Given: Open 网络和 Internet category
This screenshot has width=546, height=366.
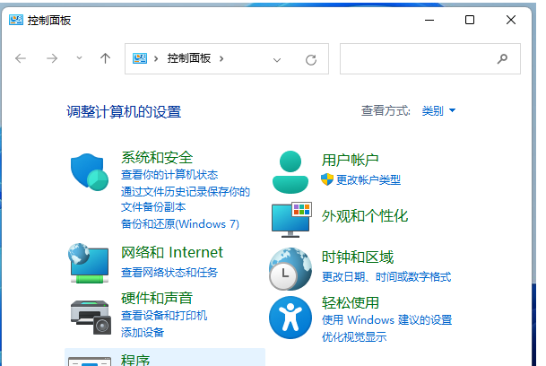Looking at the screenshot, I should click(172, 252).
